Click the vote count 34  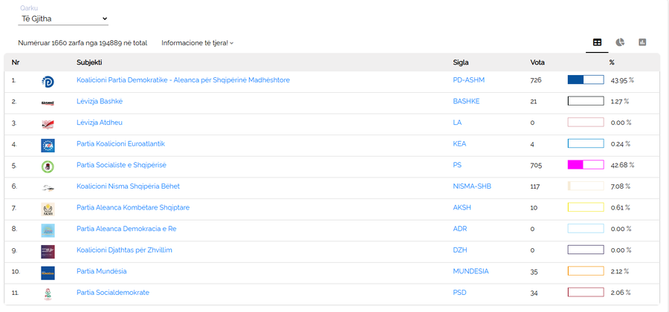pyautogui.click(x=534, y=293)
